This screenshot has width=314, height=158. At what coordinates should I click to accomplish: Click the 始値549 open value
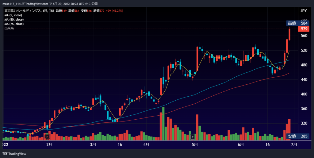[x=61, y=11]
